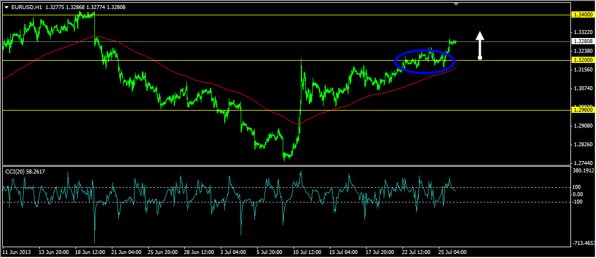Click the 18 Jun 12:00 time label
This screenshot has height=258, width=596.
pyautogui.click(x=90, y=252)
